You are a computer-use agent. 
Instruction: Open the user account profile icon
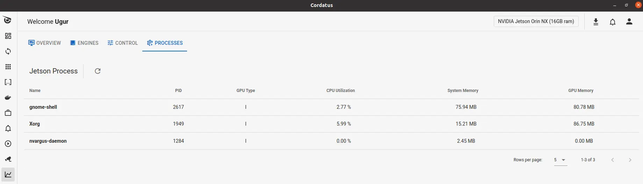[x=629, y=22]
